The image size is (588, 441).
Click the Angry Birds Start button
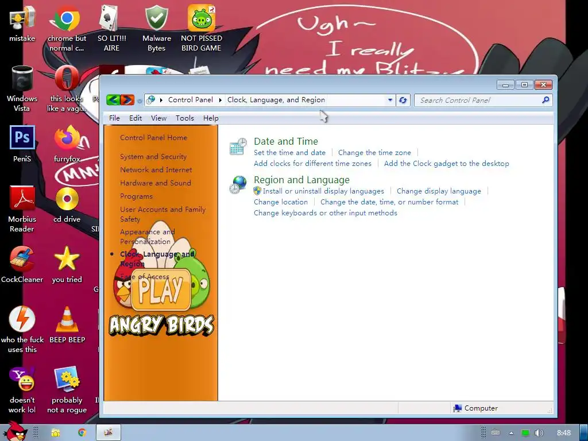coord(15,431)
